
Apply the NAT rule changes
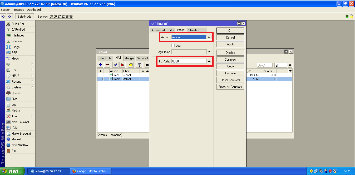(x=230, y=44)
